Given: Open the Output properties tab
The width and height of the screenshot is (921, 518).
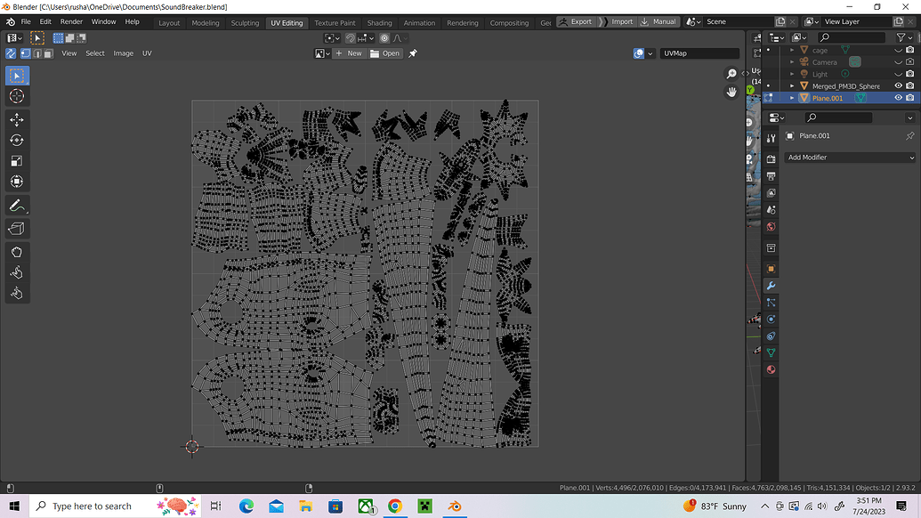Looking at the screenshot, I should 772,176.
